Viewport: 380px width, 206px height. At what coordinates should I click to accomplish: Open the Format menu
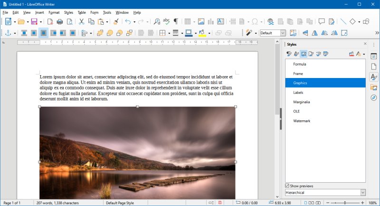point(54,12)
